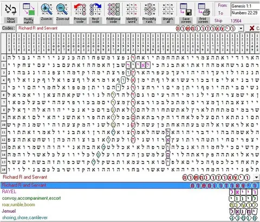Screen dimensions: 260x222
Task: Click the Show nikud icon
Action: 11,9
